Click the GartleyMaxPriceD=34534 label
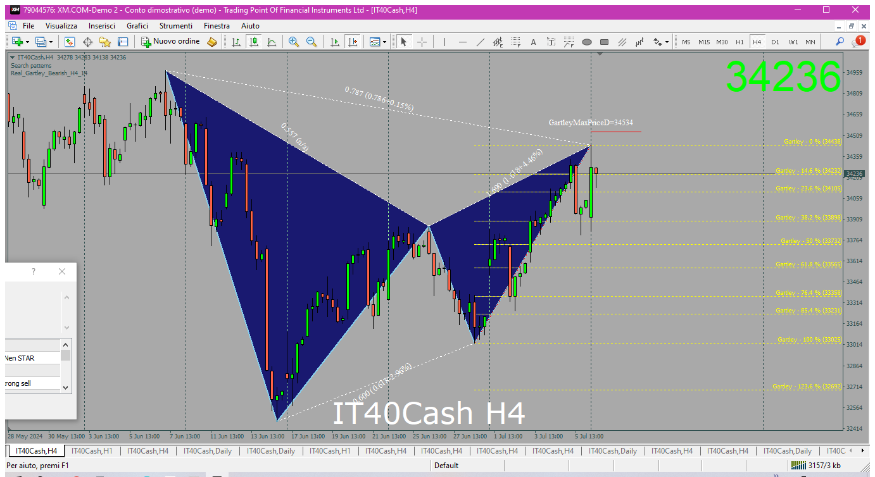Image resolution: width=875 pixels, height=477 pixels. [591, 123]
